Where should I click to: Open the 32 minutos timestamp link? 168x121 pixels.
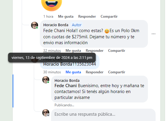52,51
